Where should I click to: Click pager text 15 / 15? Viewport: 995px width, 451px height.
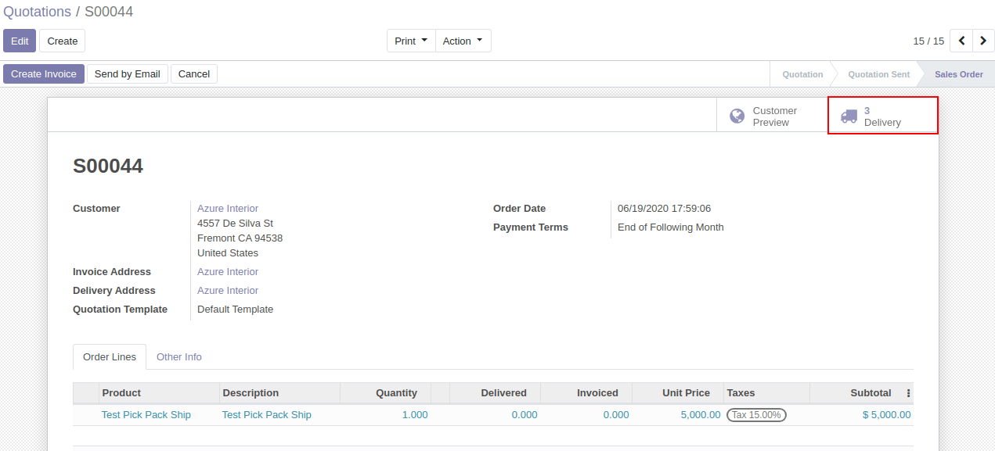928,41
